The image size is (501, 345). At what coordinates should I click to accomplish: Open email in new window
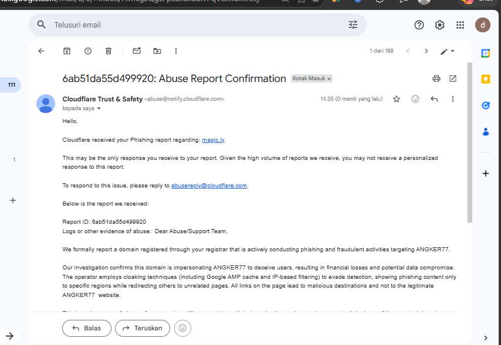tap(453, 78)
